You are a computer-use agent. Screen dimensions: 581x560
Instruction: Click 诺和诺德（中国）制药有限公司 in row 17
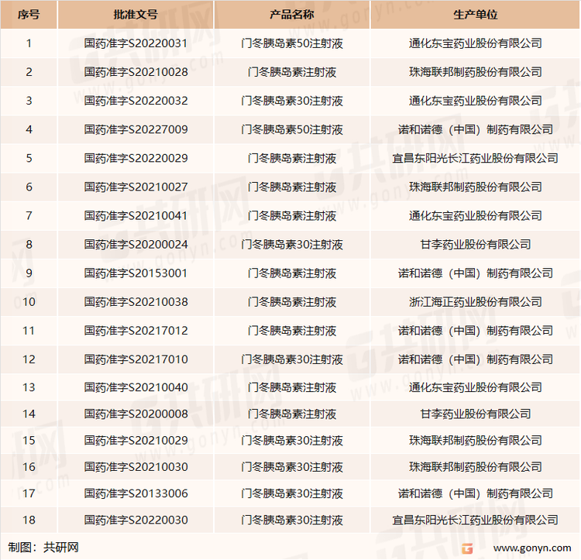point(476,493)
